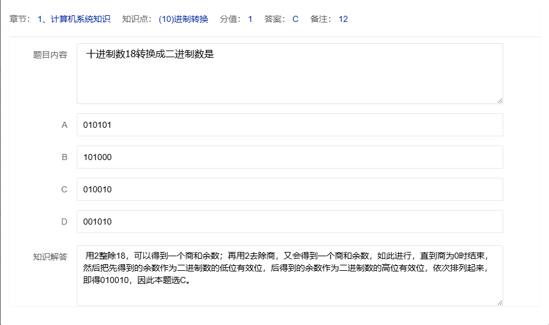Open the chapter value 1、计算机系统知识

point(74,19)
